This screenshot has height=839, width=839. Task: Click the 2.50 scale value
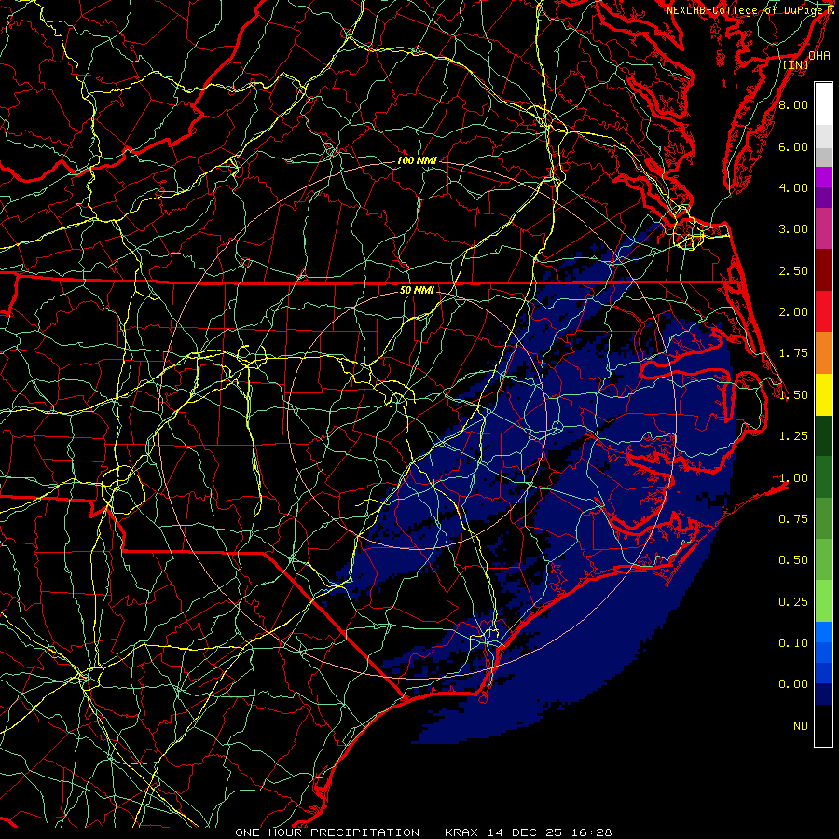793,270
